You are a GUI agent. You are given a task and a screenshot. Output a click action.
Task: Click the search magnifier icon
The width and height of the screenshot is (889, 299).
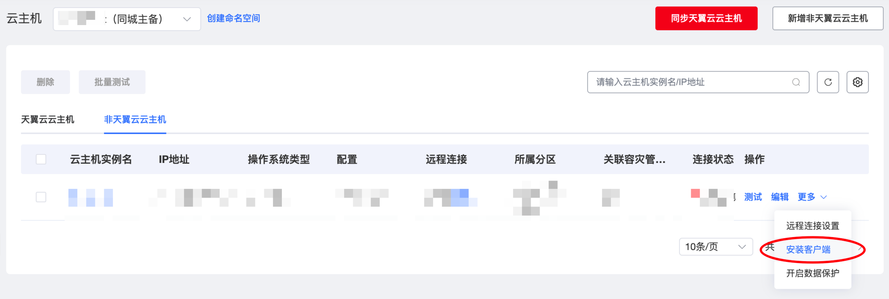pos(796,82)
